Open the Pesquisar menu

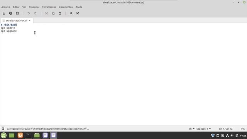tap(34, 7)
